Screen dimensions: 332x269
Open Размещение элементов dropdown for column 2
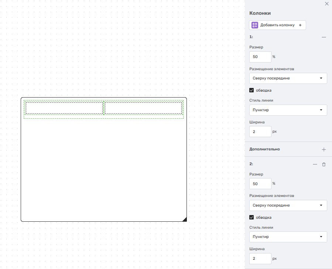coord(288,205)
